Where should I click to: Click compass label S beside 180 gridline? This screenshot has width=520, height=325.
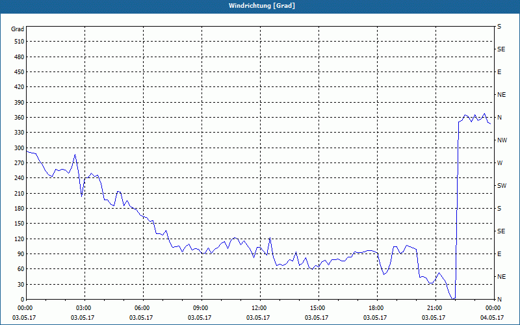pos(499,209)
